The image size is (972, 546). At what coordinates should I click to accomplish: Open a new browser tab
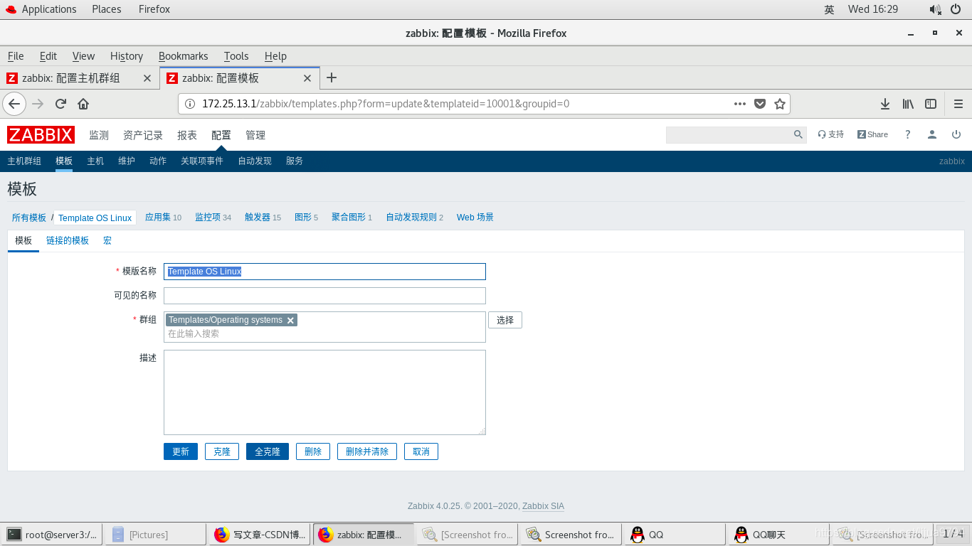pos(331,77)
